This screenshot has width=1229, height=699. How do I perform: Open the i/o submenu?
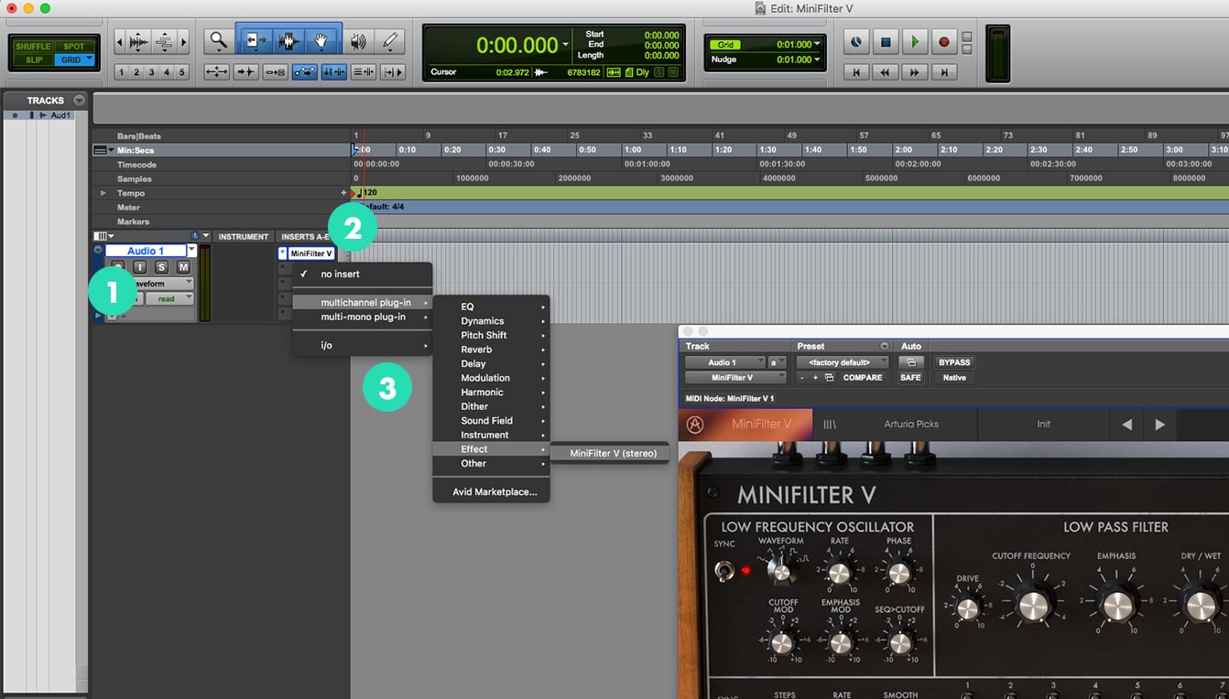[x=363, y=345]
